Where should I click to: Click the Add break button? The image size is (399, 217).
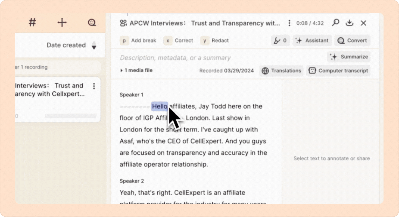coord(138,41)
